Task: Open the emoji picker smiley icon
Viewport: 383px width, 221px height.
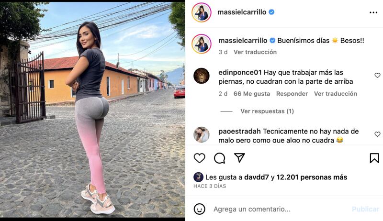Action: pyautogui.click(x=199, y=209)
